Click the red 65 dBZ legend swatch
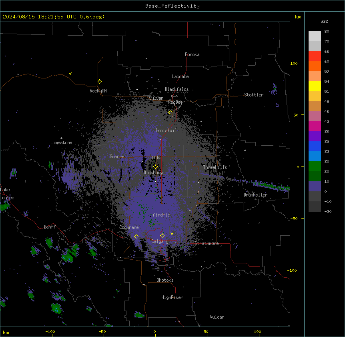This screenshot has width=345, height=337. (315, 56)
